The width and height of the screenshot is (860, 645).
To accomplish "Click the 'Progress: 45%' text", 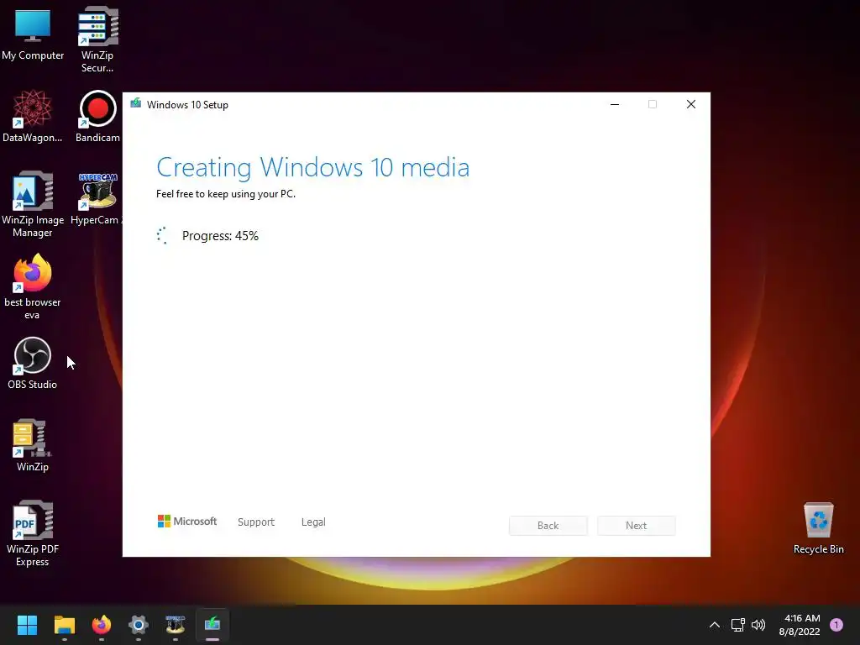I will (220, 236).
